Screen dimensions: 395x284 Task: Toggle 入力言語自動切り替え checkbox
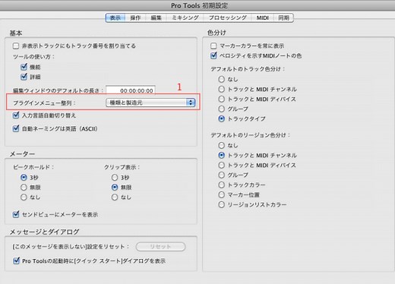[16, 115]
